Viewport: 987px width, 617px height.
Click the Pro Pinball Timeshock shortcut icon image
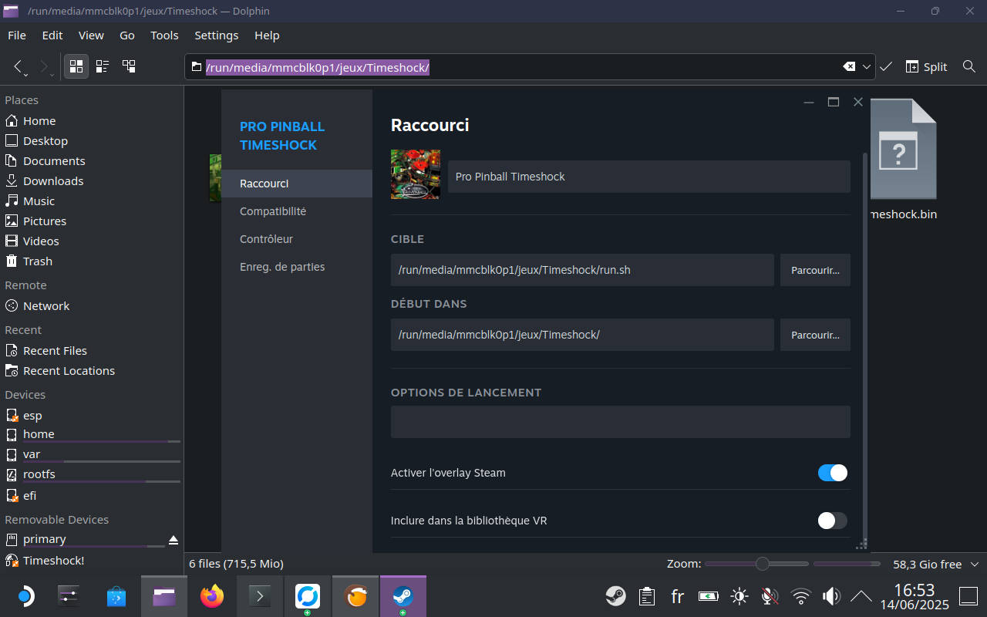(415, 174)
